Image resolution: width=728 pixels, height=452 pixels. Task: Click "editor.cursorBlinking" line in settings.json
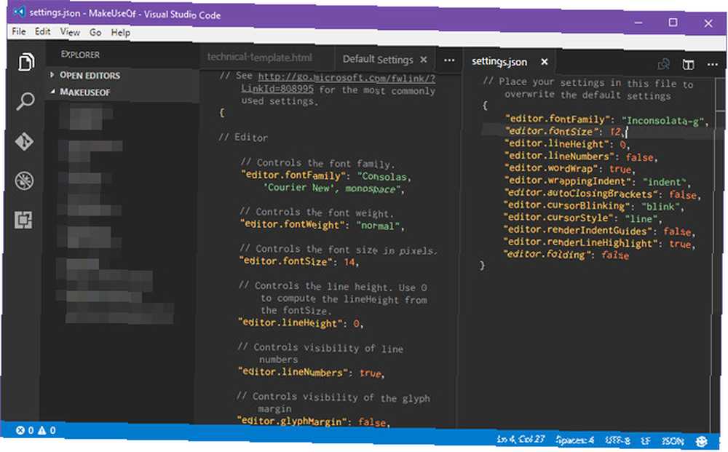coord(593,205)
